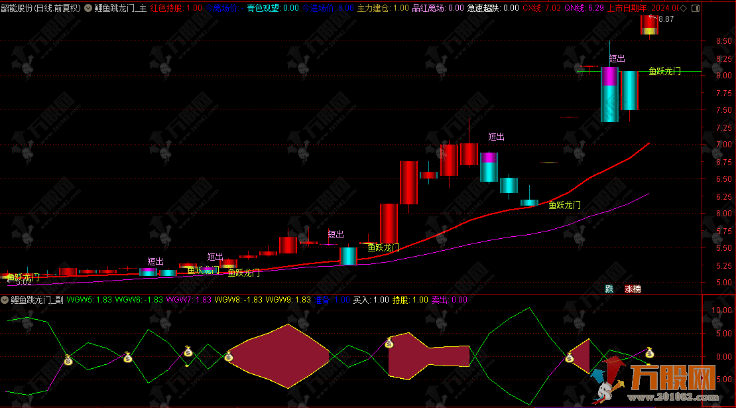Click the 短出 label near price 7.00

[496, 137]
